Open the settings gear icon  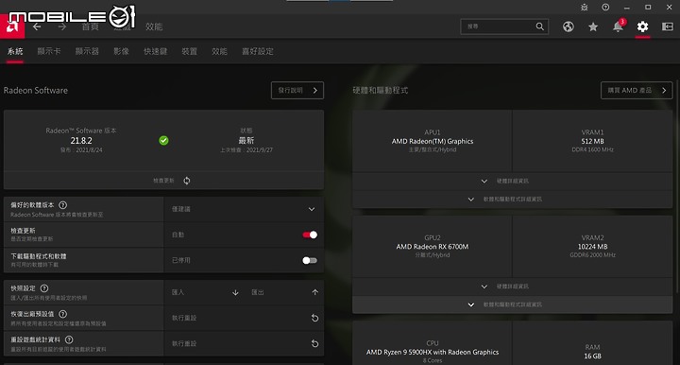[642, 26]
